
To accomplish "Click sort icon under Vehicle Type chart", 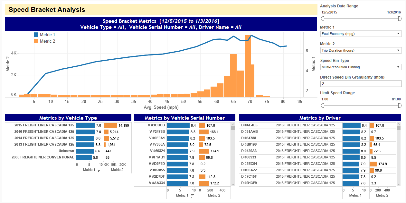I will click(100, 170).
